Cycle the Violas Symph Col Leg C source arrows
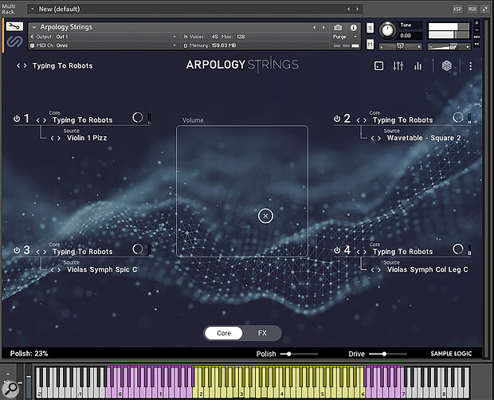 [x=376, y=270]
